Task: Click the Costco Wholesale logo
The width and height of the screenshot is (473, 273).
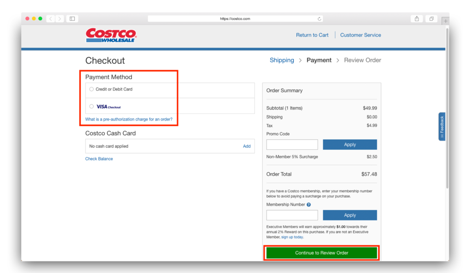Action: (111, 35)
